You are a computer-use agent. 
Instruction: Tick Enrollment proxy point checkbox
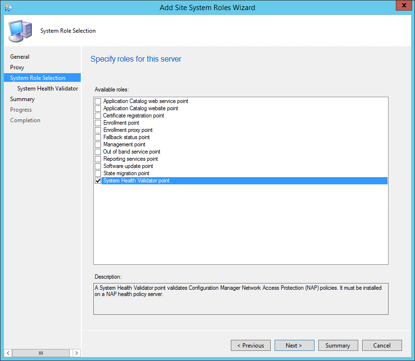click(98, 130)
